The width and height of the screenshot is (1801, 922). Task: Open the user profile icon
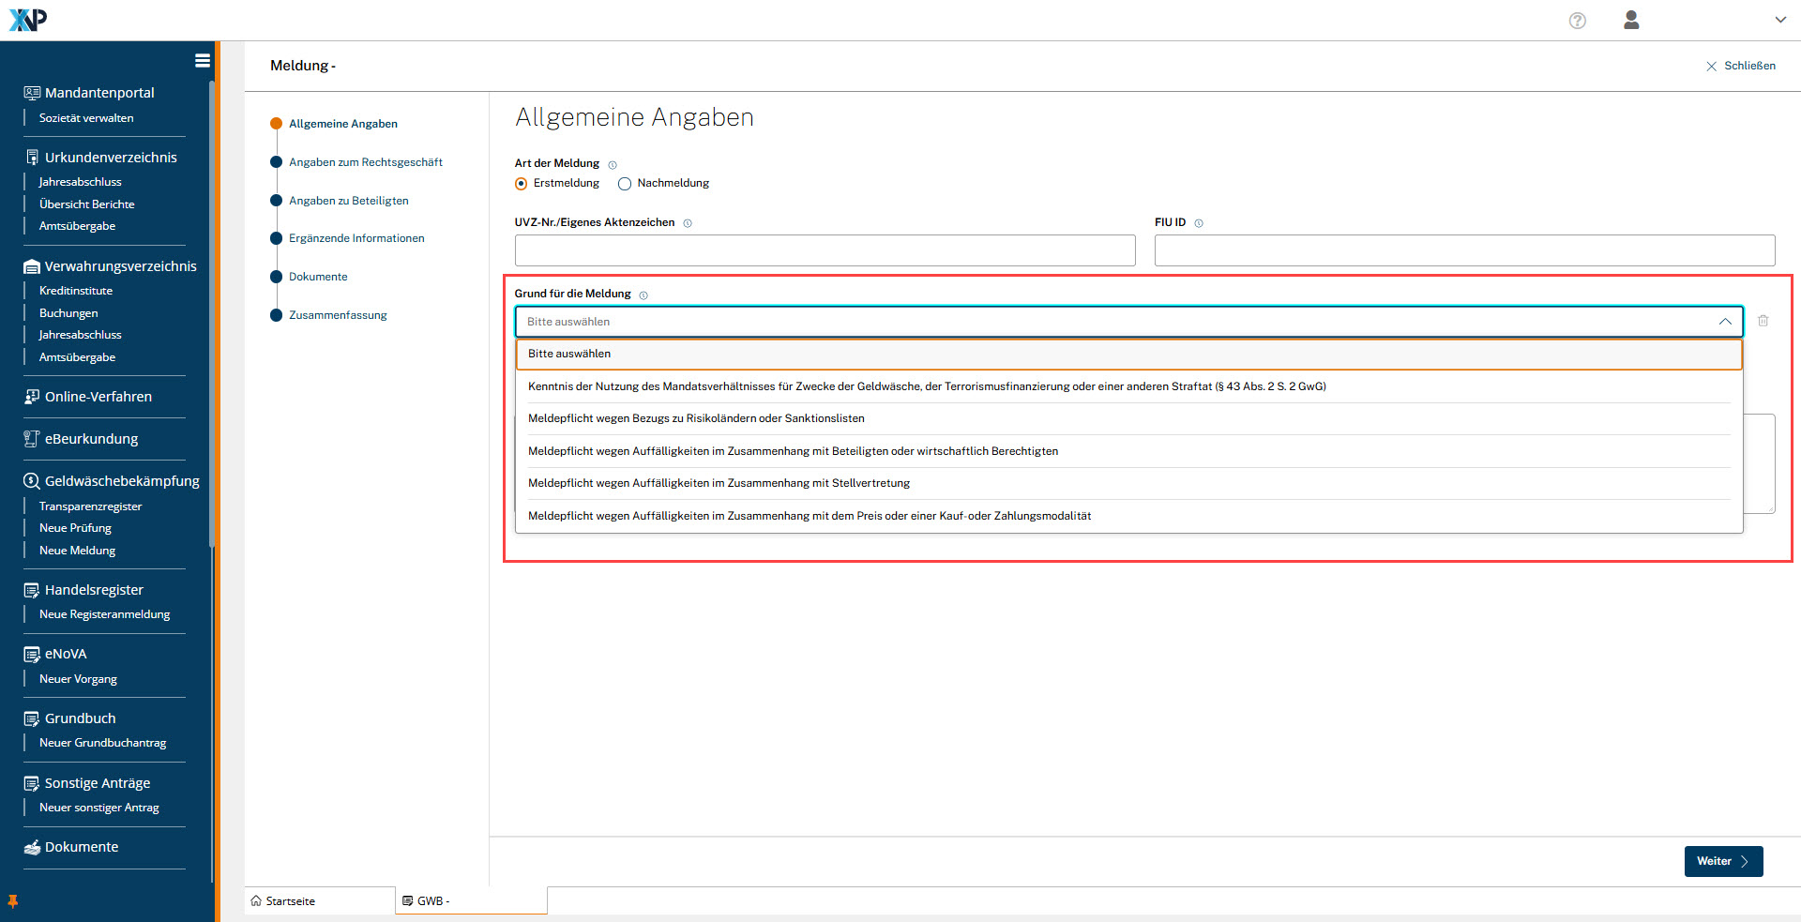[1631, 21]
